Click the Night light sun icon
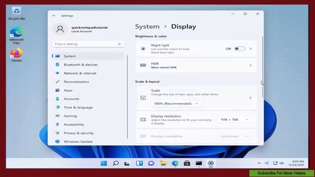The width and height of the screenshot is (315, 177). click(143, 49)
